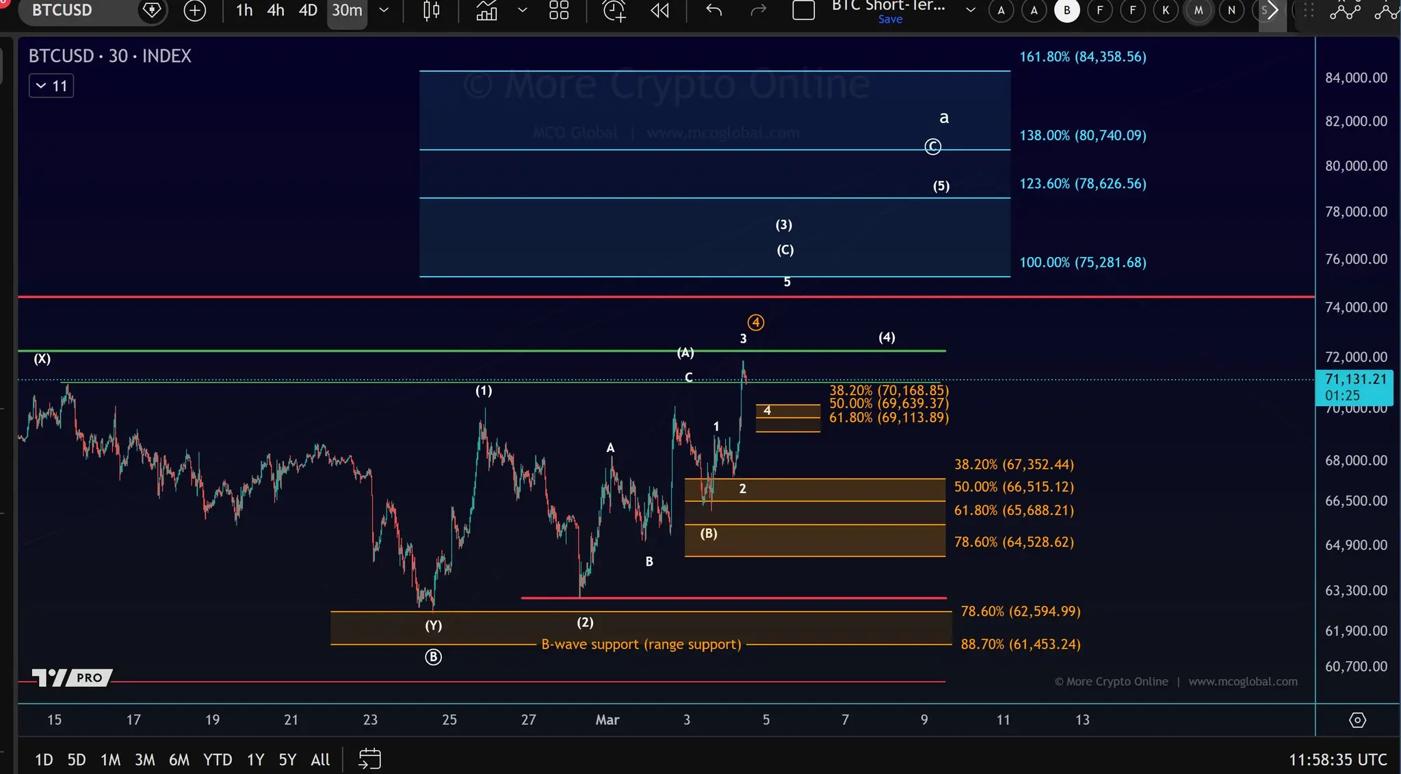Toggle the fullscreen square layout button

(x=803, y=10)
